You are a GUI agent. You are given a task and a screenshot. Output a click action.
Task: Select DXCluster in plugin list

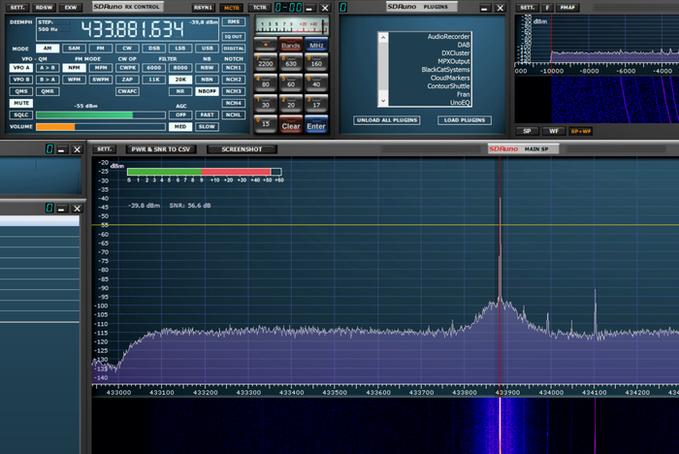(455, 52)
